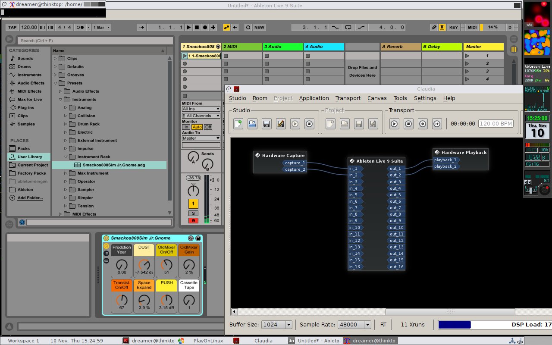
Task: Toggle Ableton session record circle button
Action: [248, 27]
